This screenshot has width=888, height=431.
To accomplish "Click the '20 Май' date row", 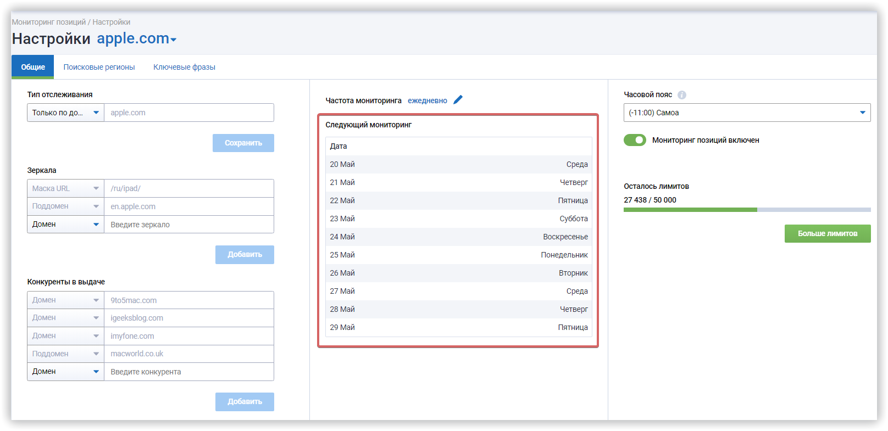I will 459,164.
